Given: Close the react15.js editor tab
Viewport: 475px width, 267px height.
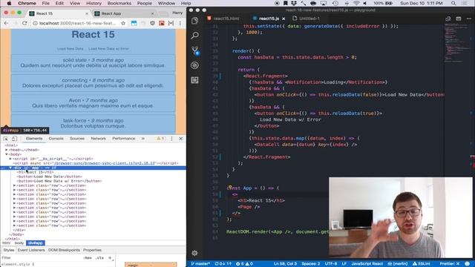Looking at the screenshot, I should pos(284,19).
